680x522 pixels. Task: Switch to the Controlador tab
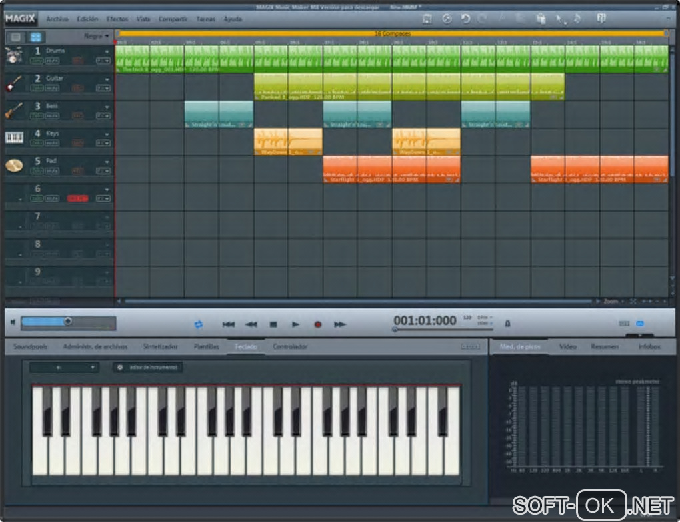(x=290, y=346)
